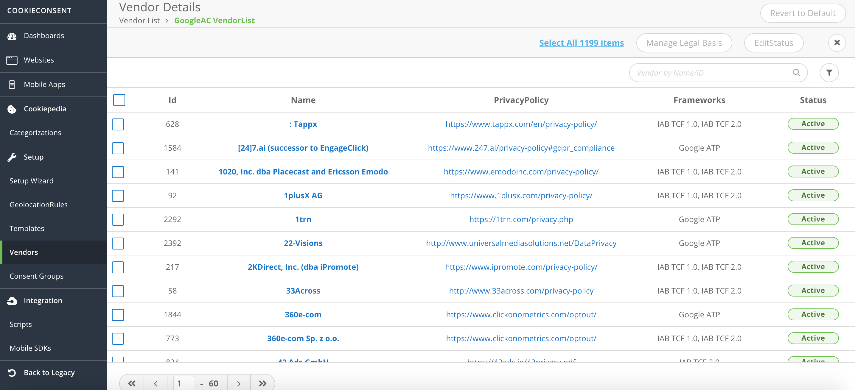Click the COOKIECONSENT sidebar title
The height and width of the screenshot is (390, 855).
pos(39,11)
